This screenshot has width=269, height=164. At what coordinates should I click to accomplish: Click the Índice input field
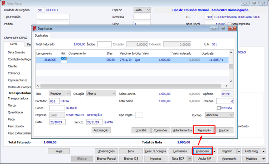104,44
